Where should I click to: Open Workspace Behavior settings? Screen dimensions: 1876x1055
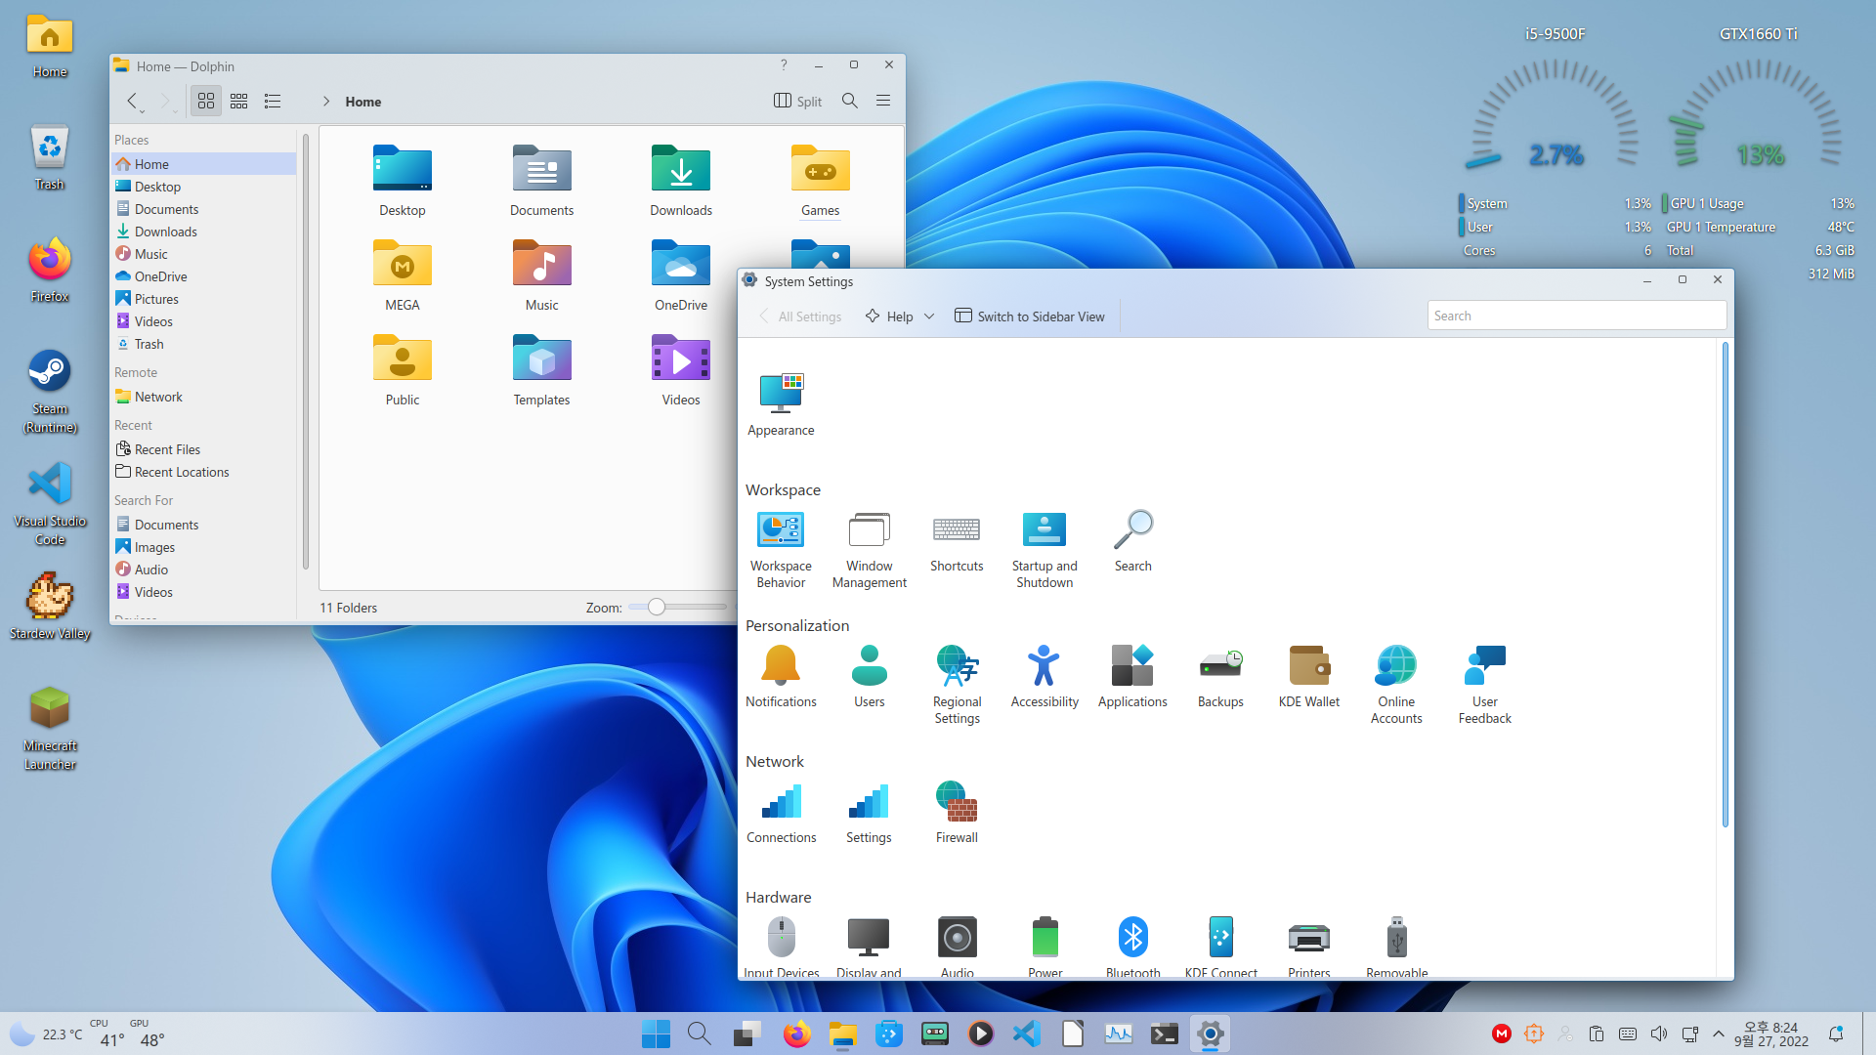[781, 548]
